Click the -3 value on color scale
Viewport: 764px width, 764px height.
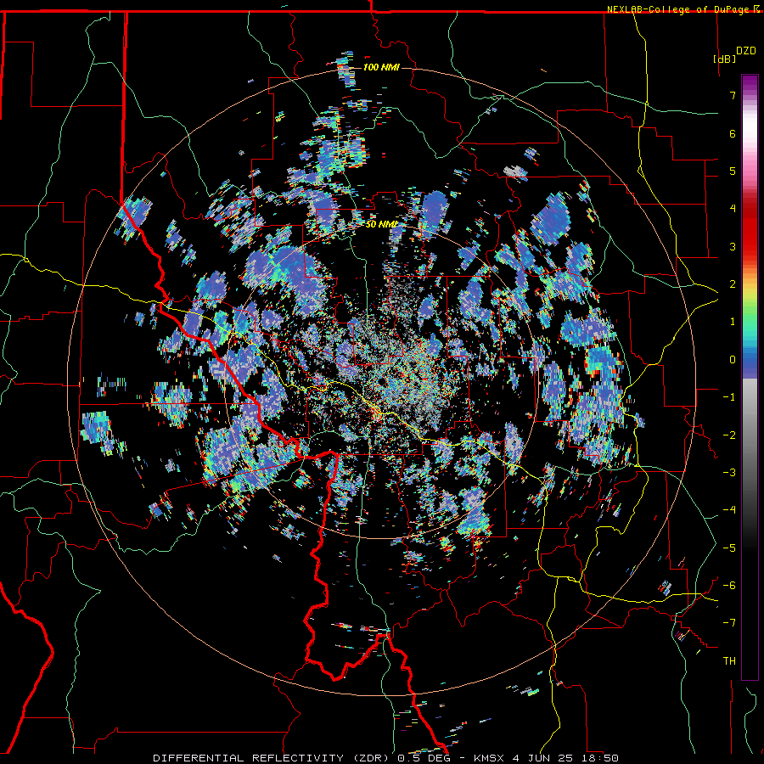729,472
